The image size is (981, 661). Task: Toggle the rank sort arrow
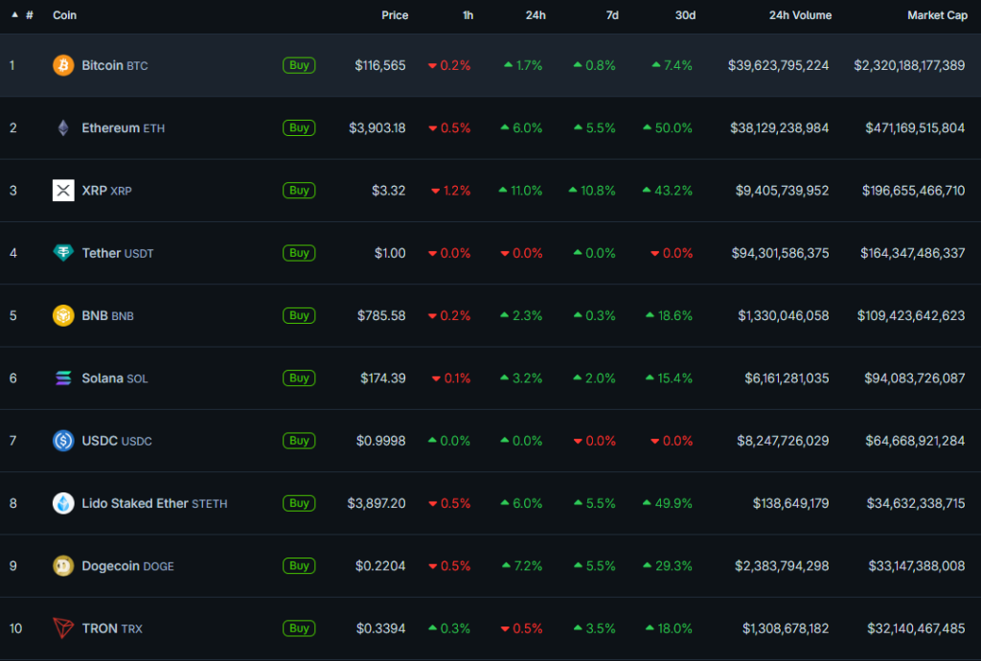click(13, 15)
